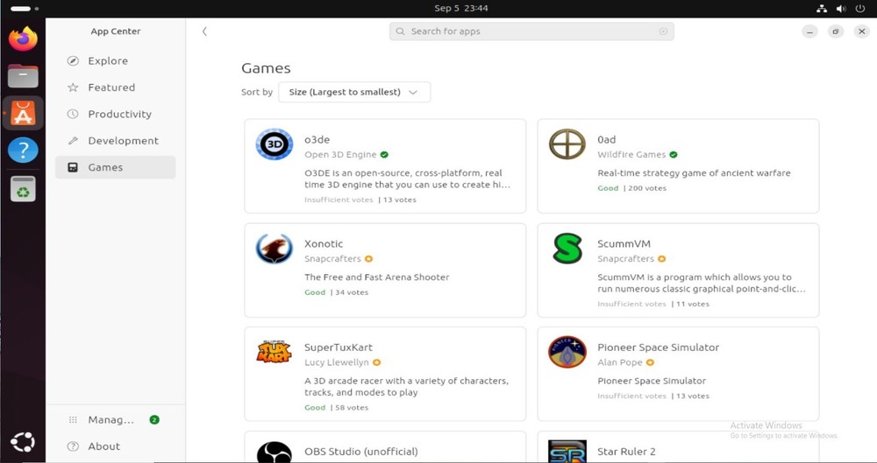Viewport: 877px width, 463px height.
Task: Click the Pioneer Space Simulator icon
Action: click(x=567, y=352)
